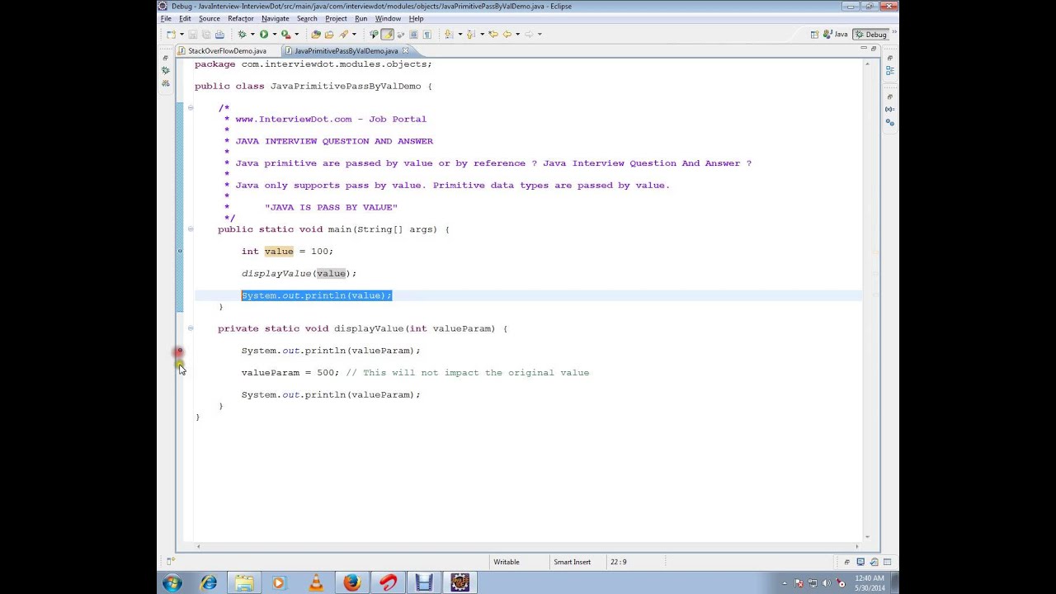The height and width of the screenshot is (594, 1056).
Task: Toggle Mark Occurrences highlighter icon
Action: click(387, 34)
